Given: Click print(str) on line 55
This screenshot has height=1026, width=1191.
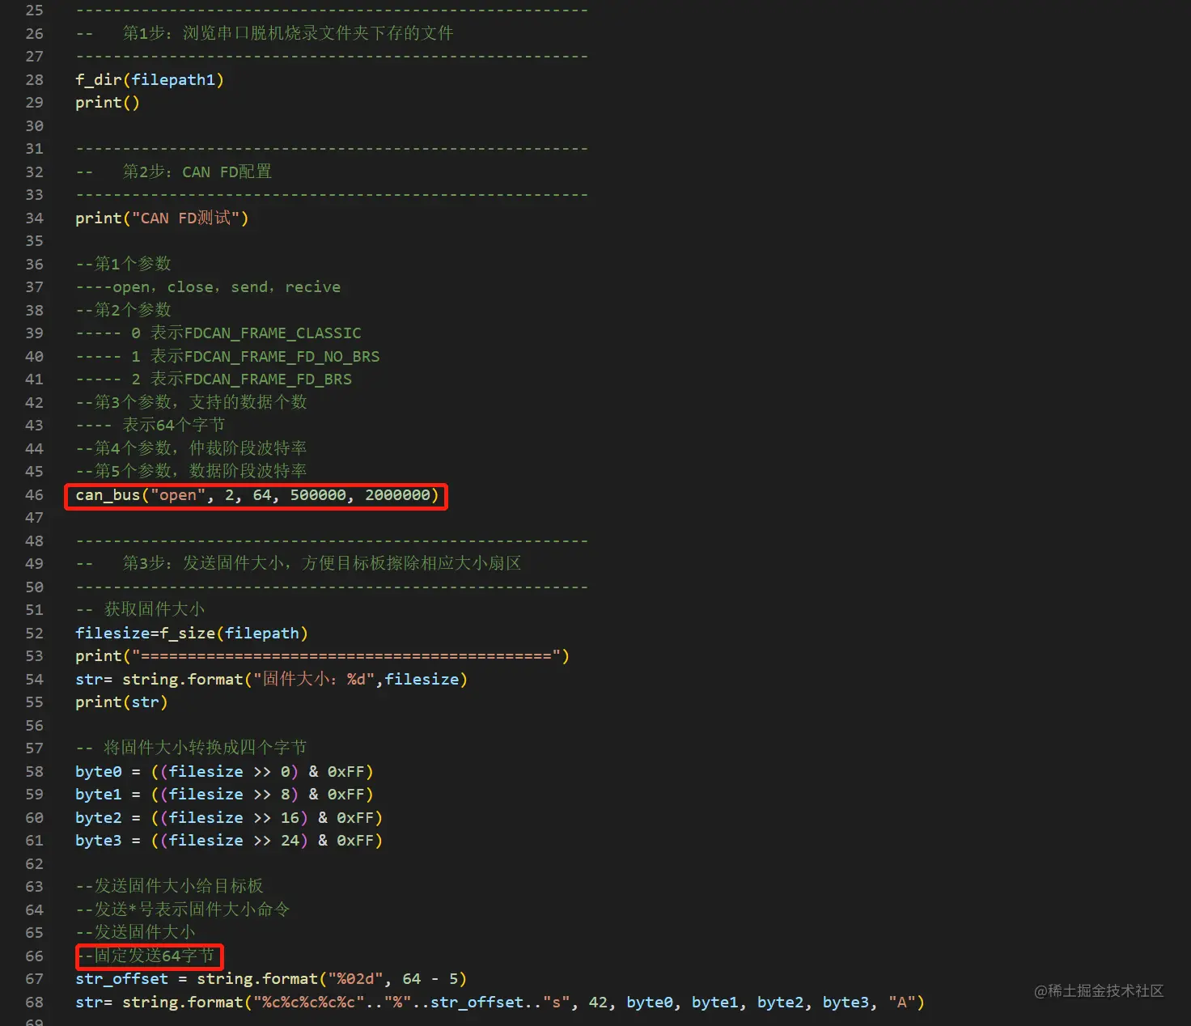Looking at the screenshot, I should (121, 702).
